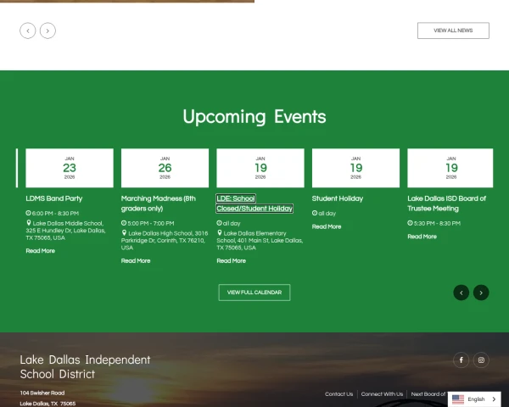Advance to next upcoming events slide
The width and height of the screenshot is (509, 407).
point(481,293)
